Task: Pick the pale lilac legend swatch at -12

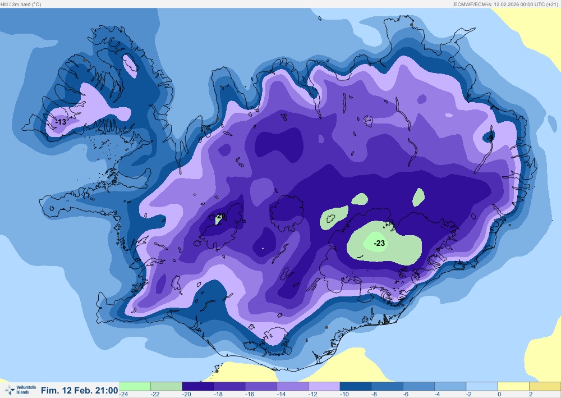Action: pyautogui.click(x=324, y=386)
